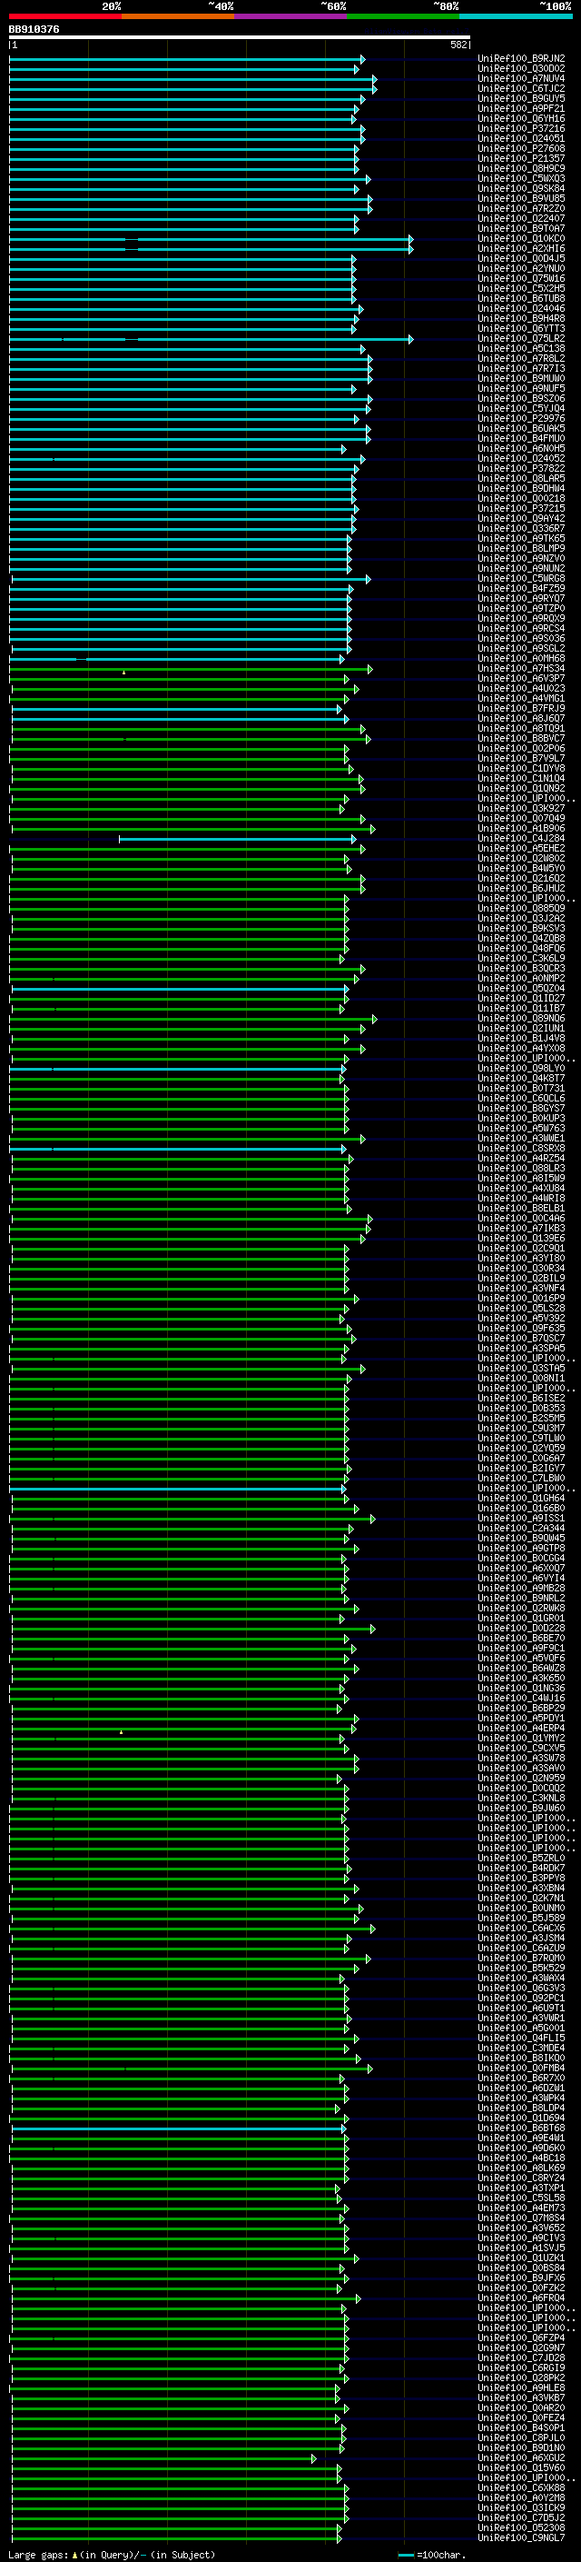Image resolution: width=581 pixels, height=2562 pixels.
Task: Open hit UniRef100_B9GUY5
Action: 521,98
